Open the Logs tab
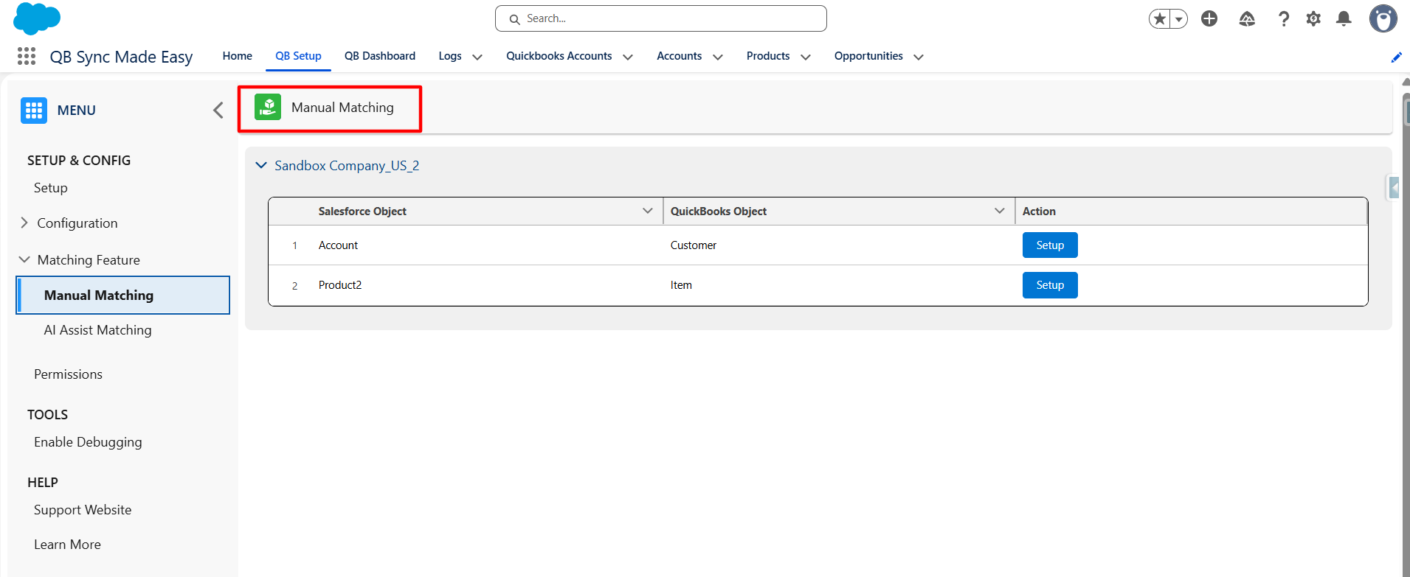1410x577 pixels. 450,56
